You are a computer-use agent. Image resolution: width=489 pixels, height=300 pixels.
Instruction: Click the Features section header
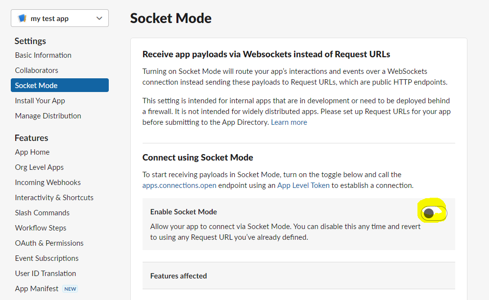(x=31, y=138)
